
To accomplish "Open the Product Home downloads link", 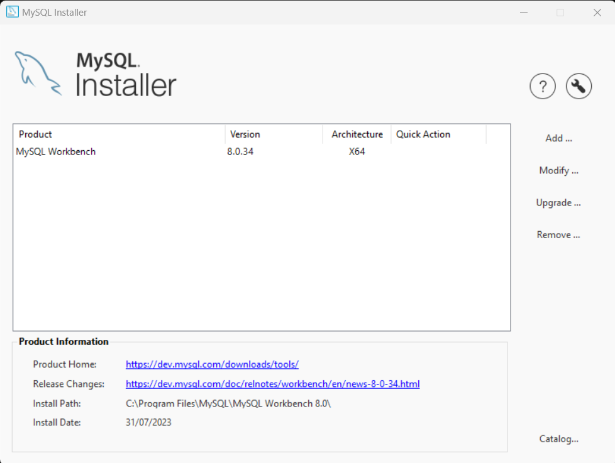I will [212, 364].
